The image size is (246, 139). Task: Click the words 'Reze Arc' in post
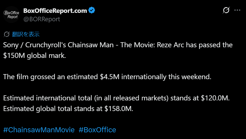[170, 45]
